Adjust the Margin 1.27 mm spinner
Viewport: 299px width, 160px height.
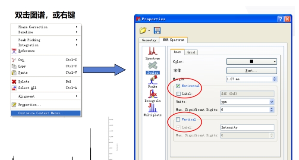(x=274, y=79)
